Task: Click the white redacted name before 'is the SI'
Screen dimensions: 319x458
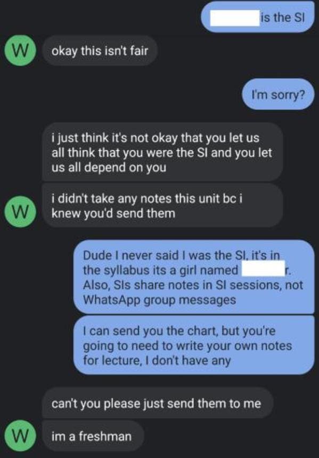Action: tap(235, 18)
